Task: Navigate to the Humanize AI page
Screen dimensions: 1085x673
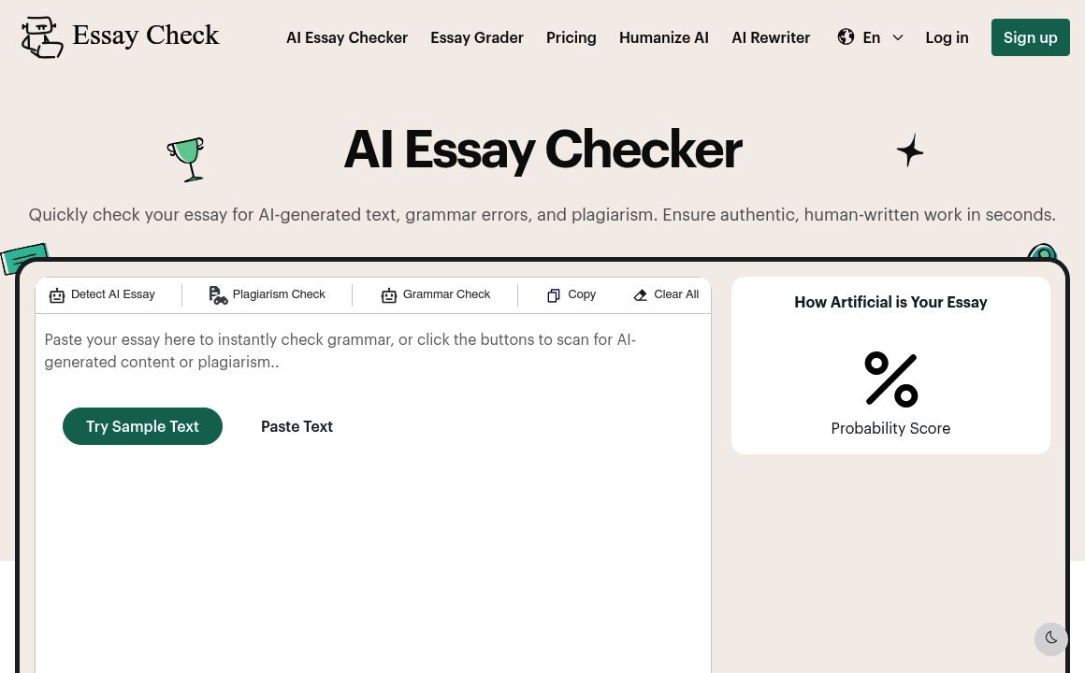Action: (664, 37)
